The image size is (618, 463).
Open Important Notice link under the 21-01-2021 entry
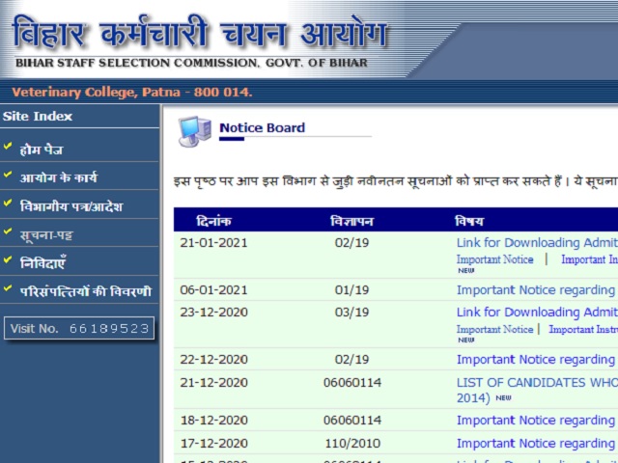tap(494, 259)
